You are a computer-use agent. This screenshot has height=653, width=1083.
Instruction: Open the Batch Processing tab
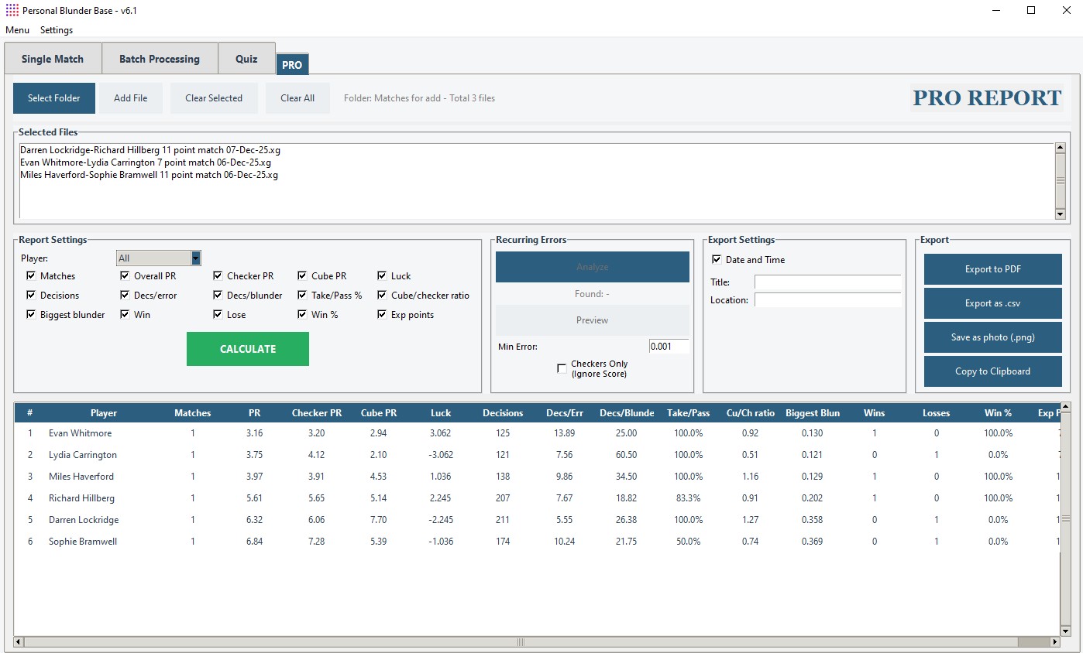coord(160,58)
